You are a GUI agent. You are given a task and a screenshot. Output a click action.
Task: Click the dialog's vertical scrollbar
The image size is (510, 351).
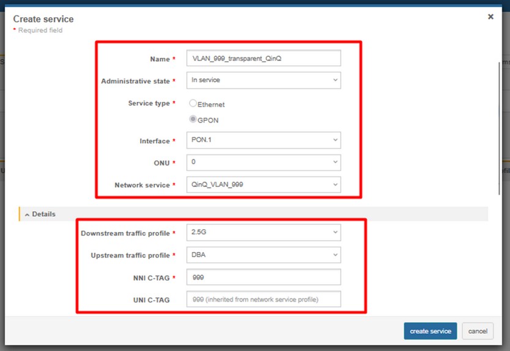(x=499, y=122)
